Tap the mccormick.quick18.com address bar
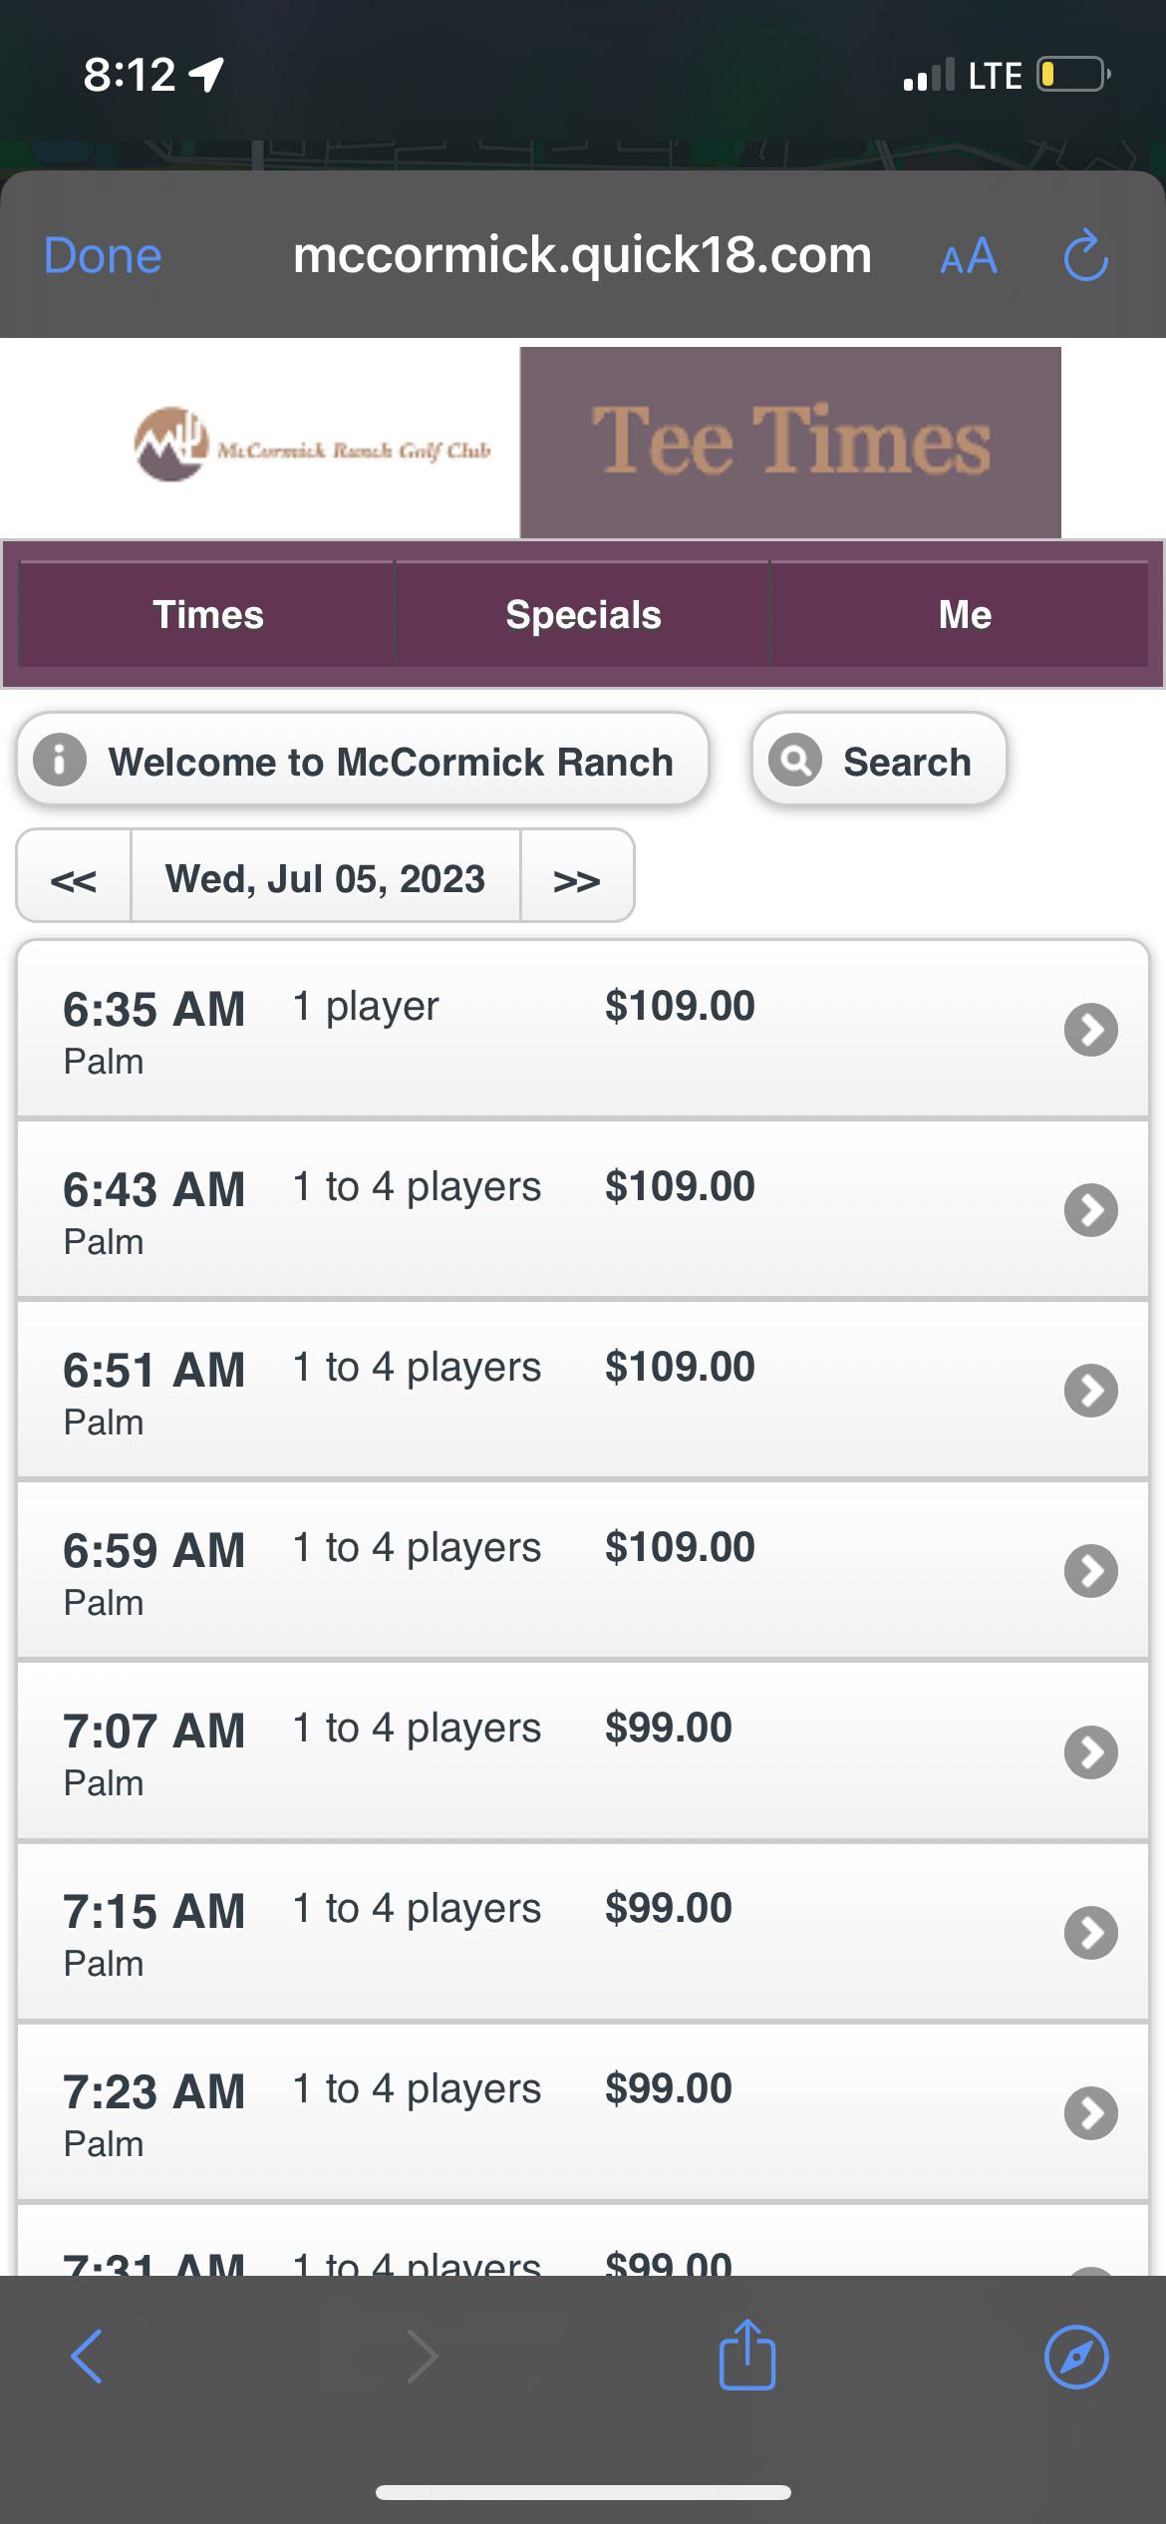Screen dimensions: 1166x2524 pos(582,255)
